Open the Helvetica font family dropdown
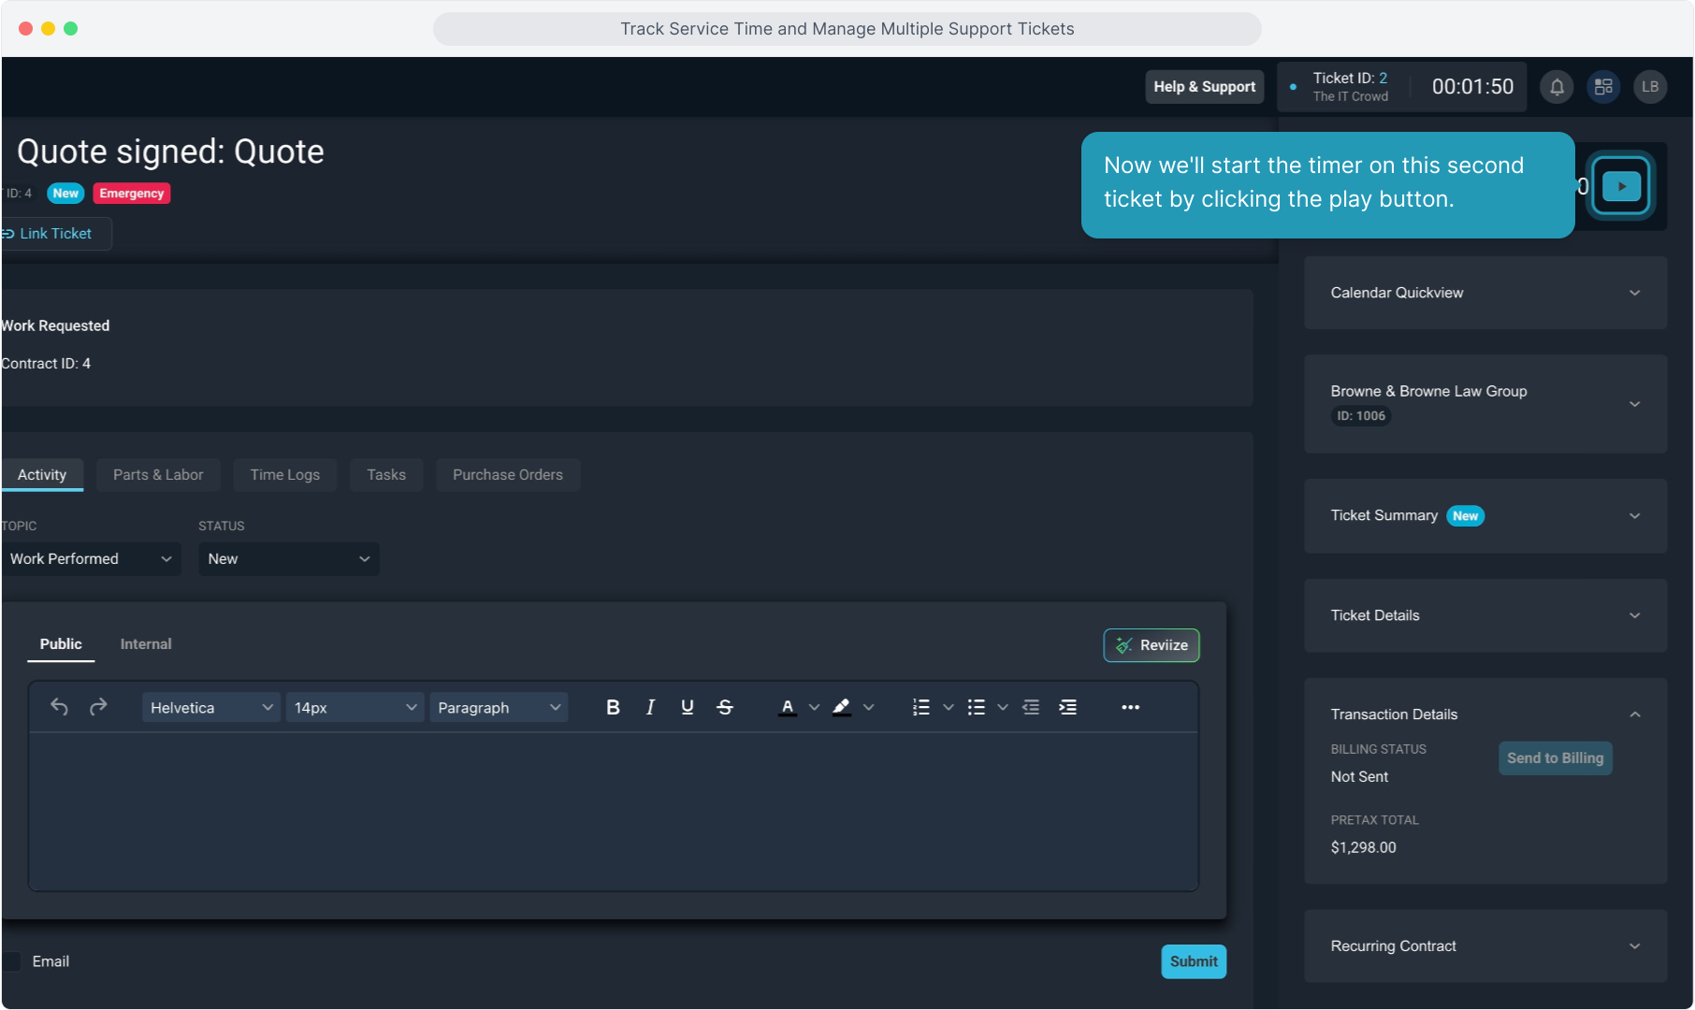 point(210,708)
